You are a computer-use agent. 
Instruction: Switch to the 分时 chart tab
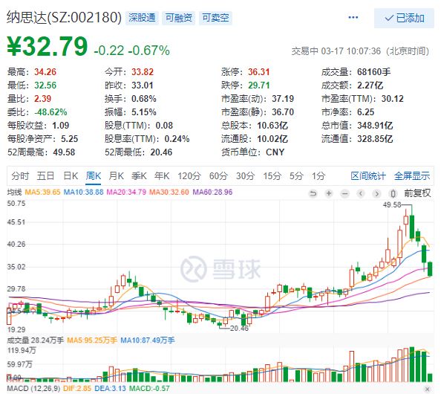click(20, 176)
